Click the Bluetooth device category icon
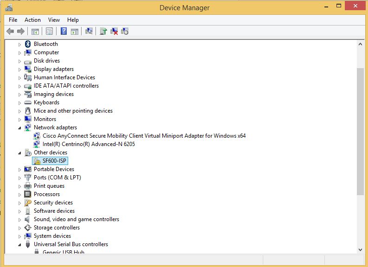 point(28,44)
